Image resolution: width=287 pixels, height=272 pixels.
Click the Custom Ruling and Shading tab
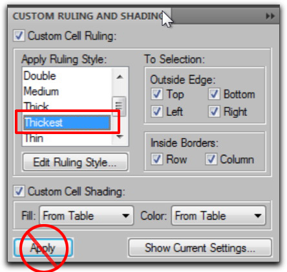89,16
